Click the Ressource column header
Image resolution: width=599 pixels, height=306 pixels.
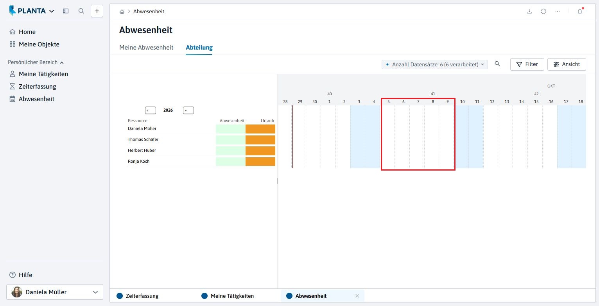point(138,121)
